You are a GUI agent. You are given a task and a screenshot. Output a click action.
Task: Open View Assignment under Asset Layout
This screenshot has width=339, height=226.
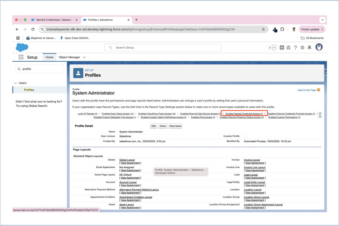tap(130, 207)
